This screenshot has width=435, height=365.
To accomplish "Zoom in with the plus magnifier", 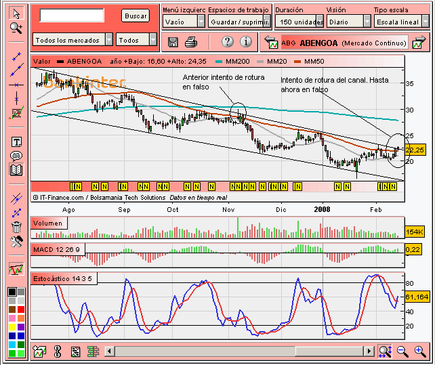I will point(420,351).
